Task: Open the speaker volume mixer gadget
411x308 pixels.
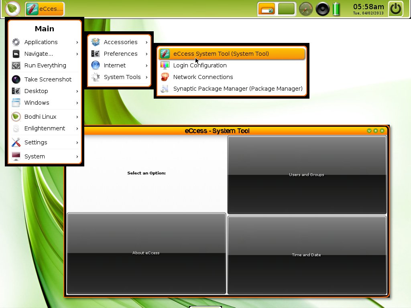Action: tap(322, 9)
